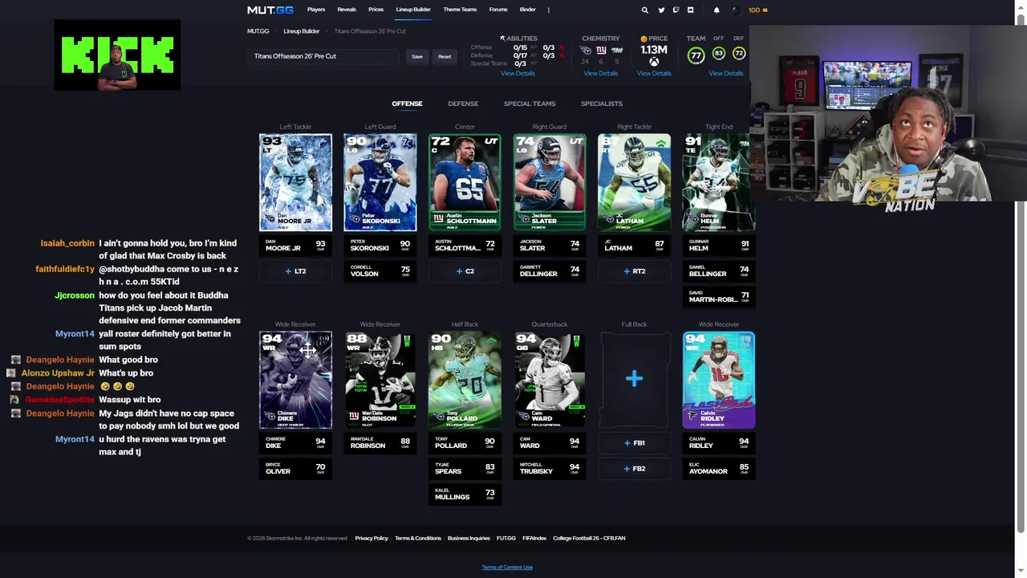1027x578 pixels.
Task: Click the MUT.GG site logo
Action: (x=270, y=10)
